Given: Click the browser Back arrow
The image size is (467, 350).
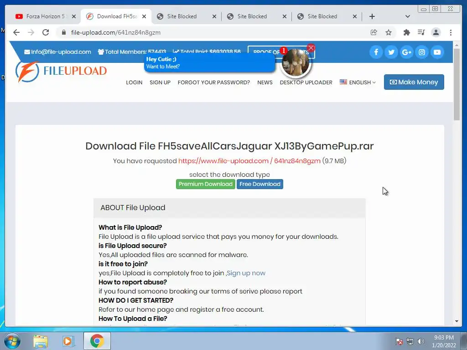Looking at the screenshot, I should coord(16,32).
